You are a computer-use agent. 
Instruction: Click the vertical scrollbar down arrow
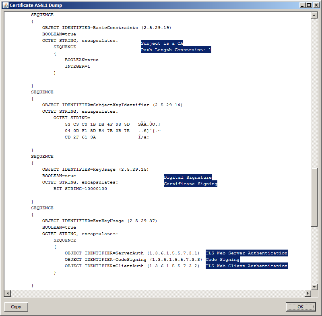point(314,286)
